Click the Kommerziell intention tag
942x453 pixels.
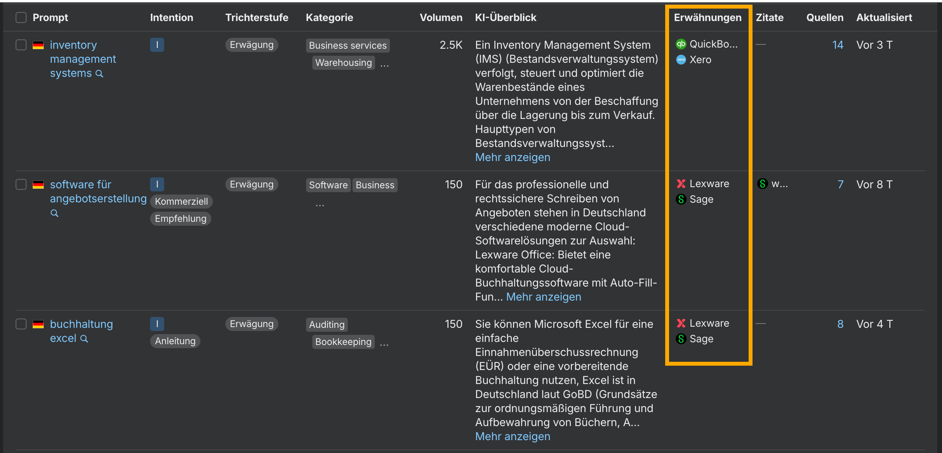(181, 202)
